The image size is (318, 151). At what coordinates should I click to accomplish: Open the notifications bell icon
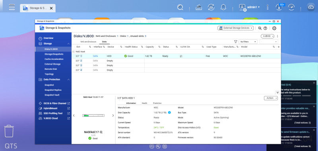point(223,7)
